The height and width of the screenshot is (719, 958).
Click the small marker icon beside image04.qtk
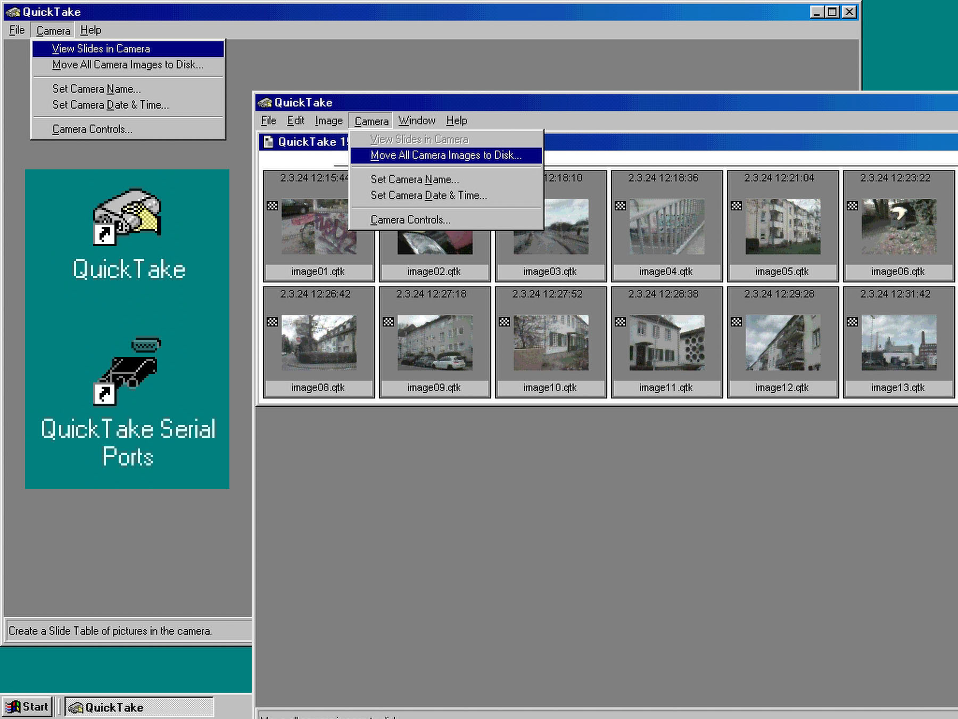pyautogui.click(x=621, y=206)
